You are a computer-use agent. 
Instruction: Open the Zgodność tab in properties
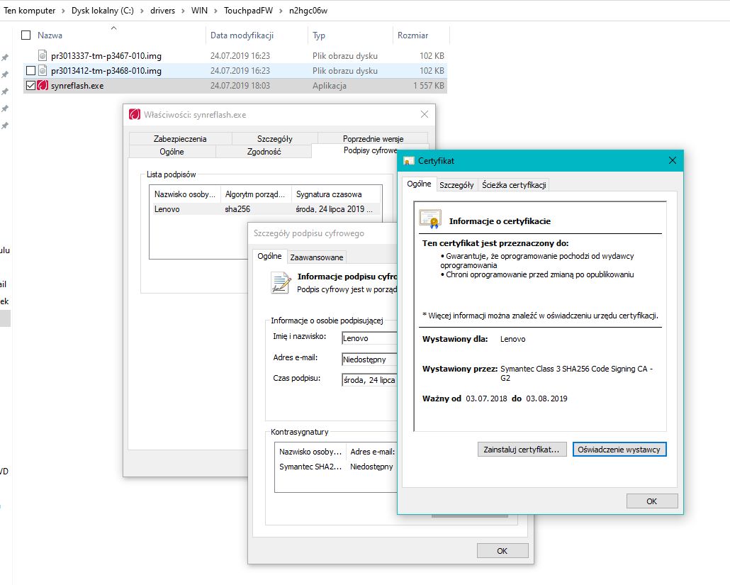264,151
